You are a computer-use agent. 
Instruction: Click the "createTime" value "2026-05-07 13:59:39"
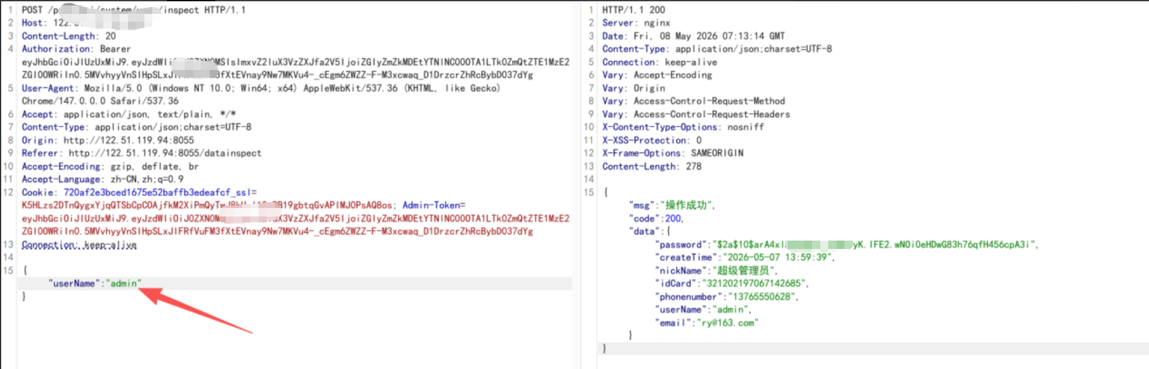point(777,257)
